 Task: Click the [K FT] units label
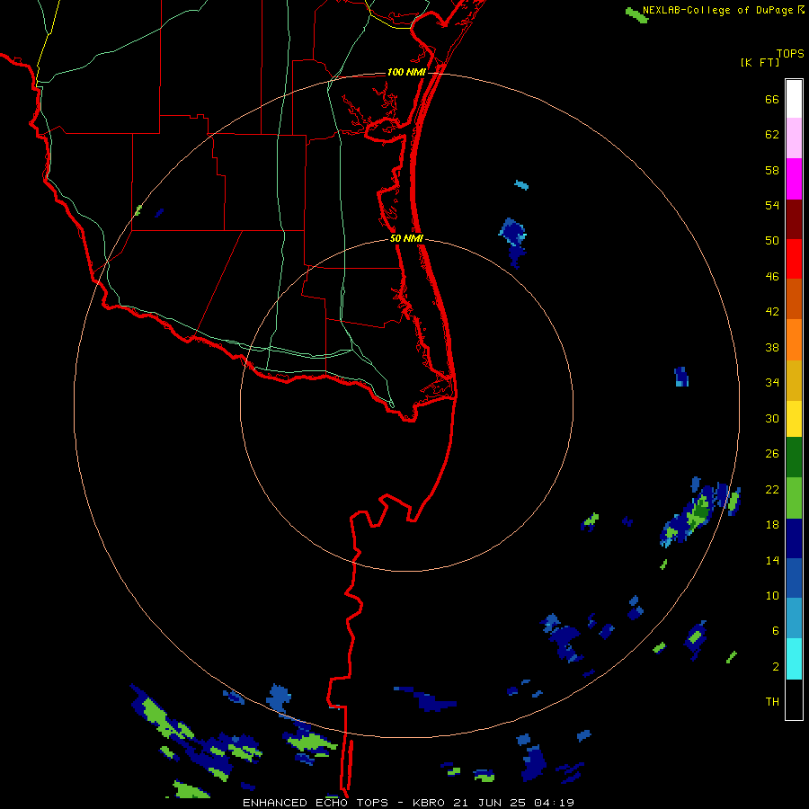760,62
